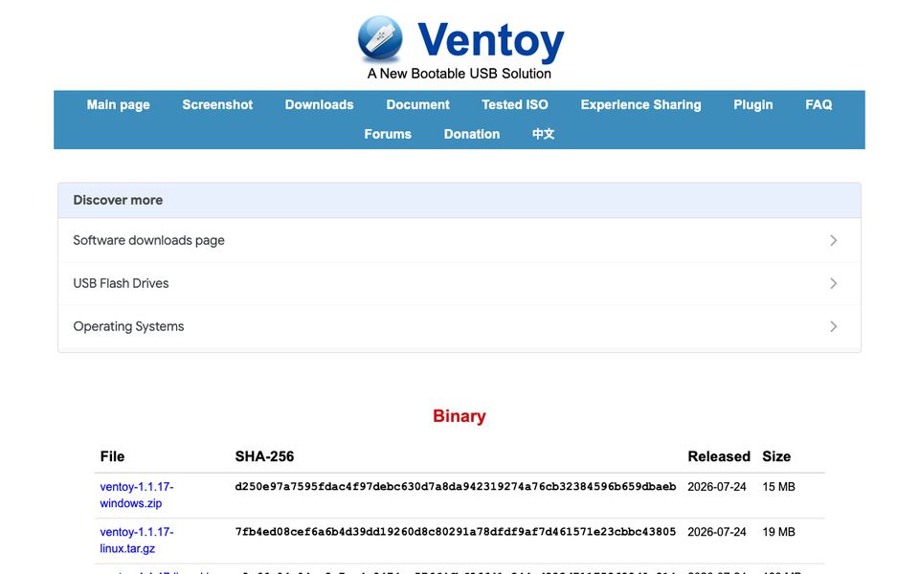Go to the Plugin page
This screenshot has width=919, height=574.
(x=753, y=105)
